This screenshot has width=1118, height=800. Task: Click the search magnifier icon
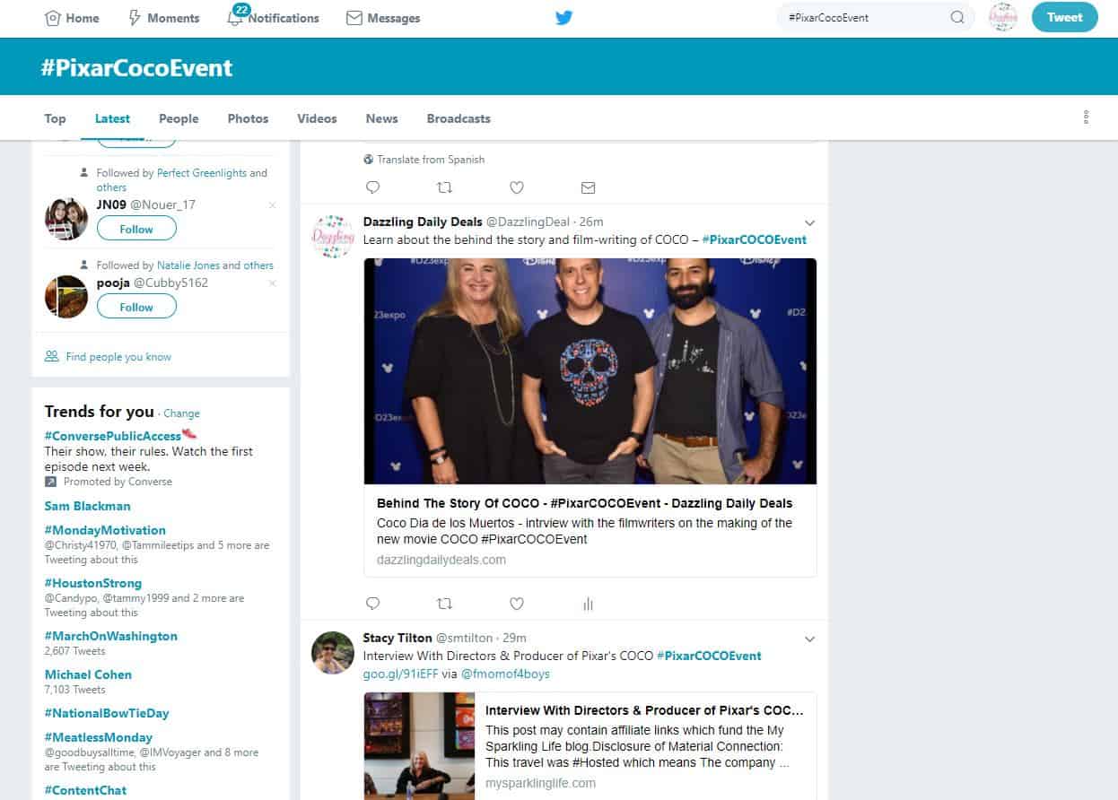point(957,17)
